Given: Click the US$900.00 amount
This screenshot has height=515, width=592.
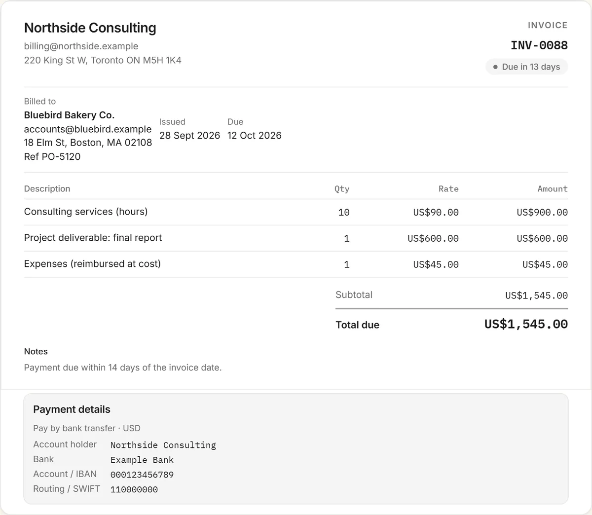Looking at the screenshot, I should (x=542, y=212).
